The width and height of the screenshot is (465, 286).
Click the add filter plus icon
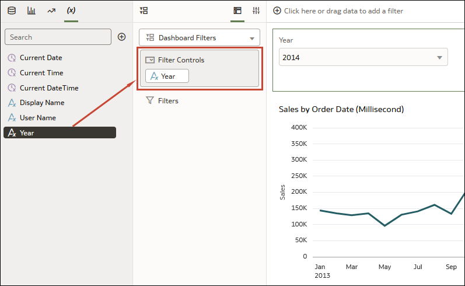tap(277, 11)
